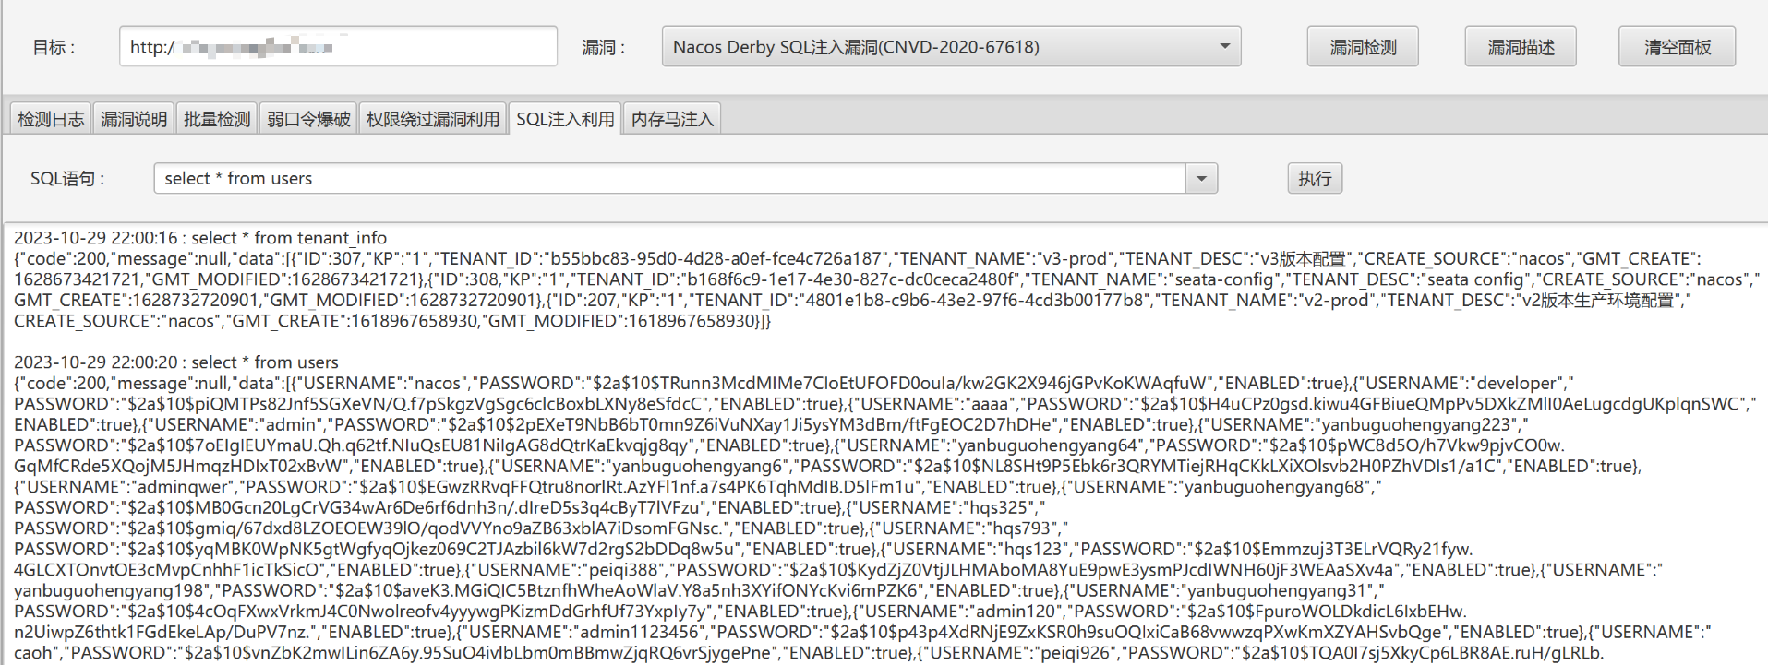Expand the SQL语句 combo box arrow
Image resolution: width=1768 pixels, height=665 pixels.
(1201, 178)
